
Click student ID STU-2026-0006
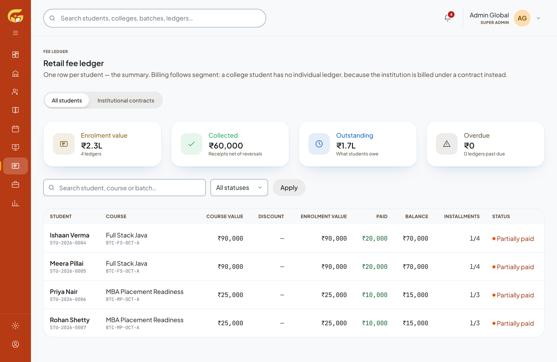click(x=68, y=299)
